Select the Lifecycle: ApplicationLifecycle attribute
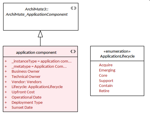This screenshot has width=150, height=116. point(37,87)
